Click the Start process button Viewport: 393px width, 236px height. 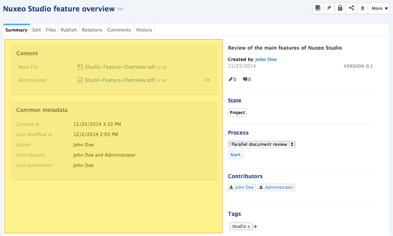coord(235,155)
